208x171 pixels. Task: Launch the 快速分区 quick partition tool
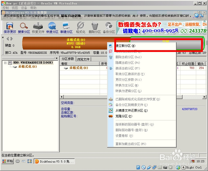[x=52, y=28]
